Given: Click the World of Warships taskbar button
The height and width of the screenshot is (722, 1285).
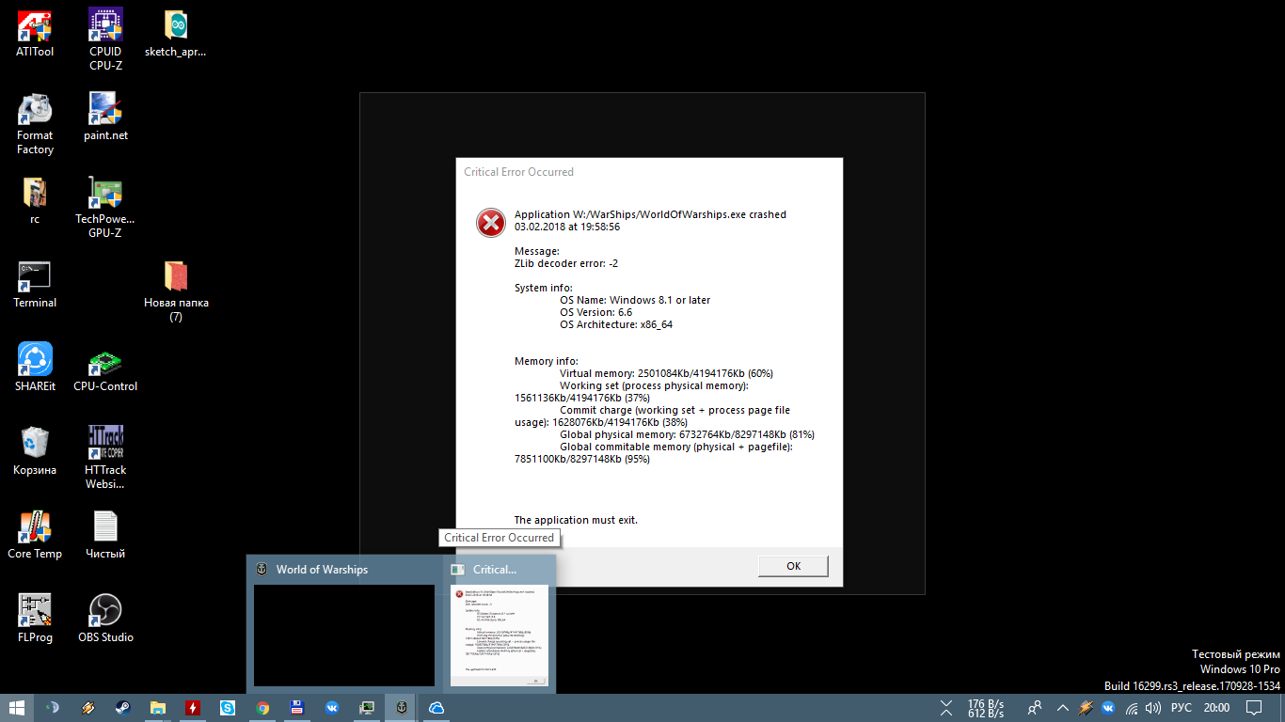Looking at the screenshot, I should pyautogui.click(x=402, y=708).
